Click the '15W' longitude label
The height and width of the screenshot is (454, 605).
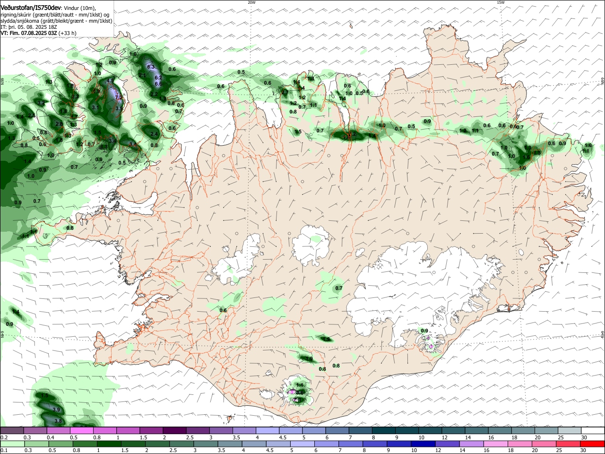coord(501,2)
